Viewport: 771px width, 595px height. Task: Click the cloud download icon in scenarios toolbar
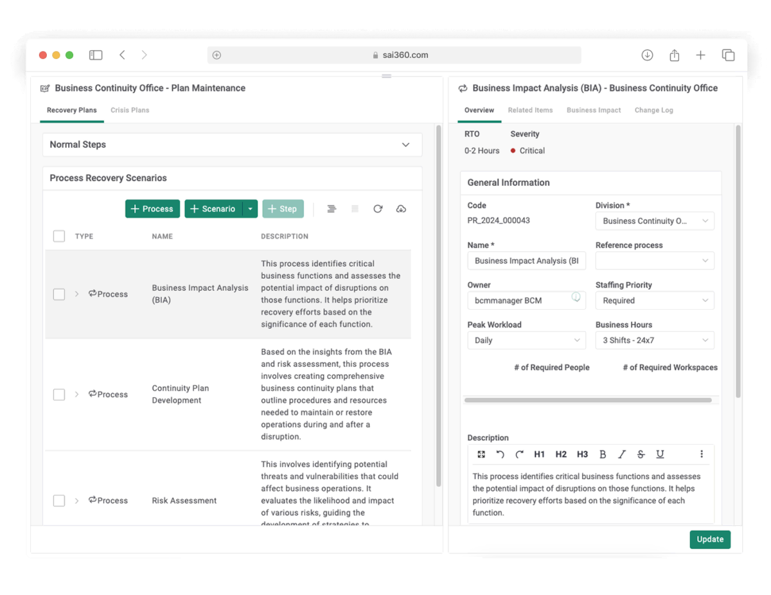click(401, 209)
